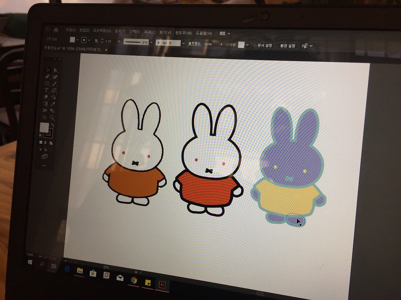Viewport: 401px width, 300px height.
Task: Open the 스타일 graphic style dropdown
Action: (x=247, y=45)
